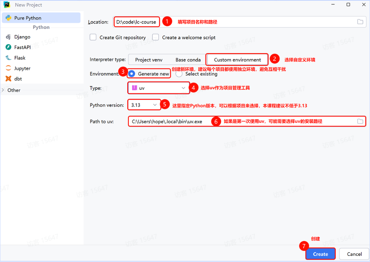This screenshot has width=370, height=262.
Task: Choose dbt project type
Action: (18, 79)
